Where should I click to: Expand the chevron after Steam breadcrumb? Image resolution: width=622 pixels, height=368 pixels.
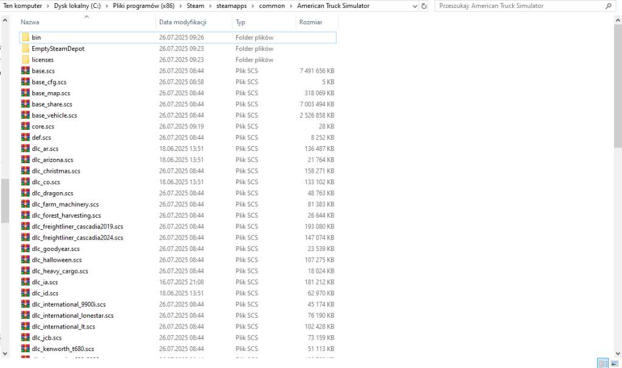[x=210, y=6]
